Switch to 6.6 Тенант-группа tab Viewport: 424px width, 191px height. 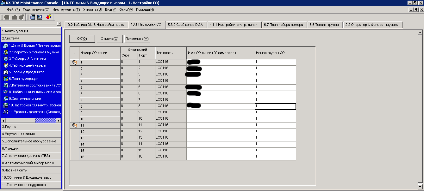[x=325, y=25]
